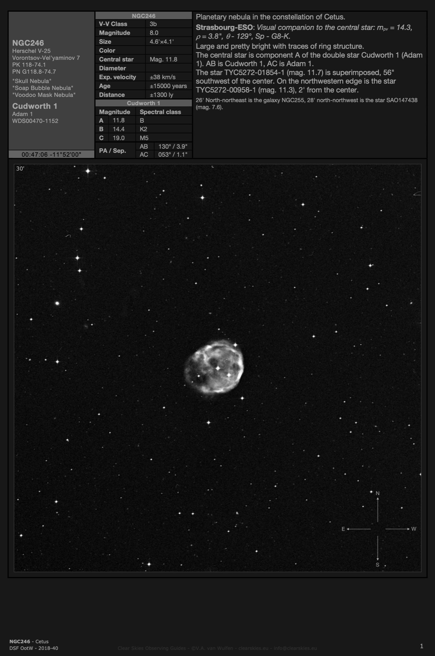The image size is (435, 656).
Task: Click the north arrow of the compass
Action: pos(378,508)
